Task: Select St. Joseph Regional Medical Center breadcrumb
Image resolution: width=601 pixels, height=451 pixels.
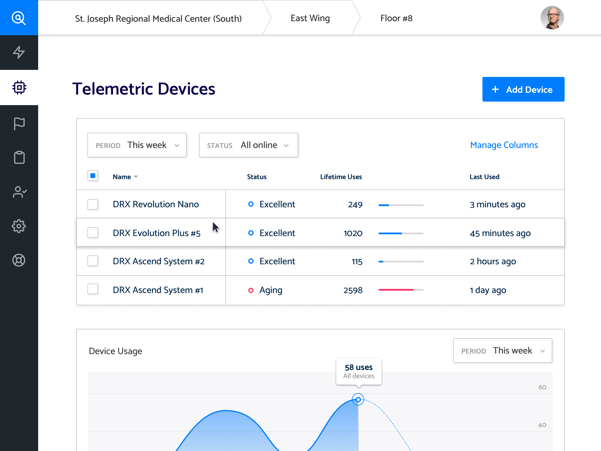Action: pos(158,18)
